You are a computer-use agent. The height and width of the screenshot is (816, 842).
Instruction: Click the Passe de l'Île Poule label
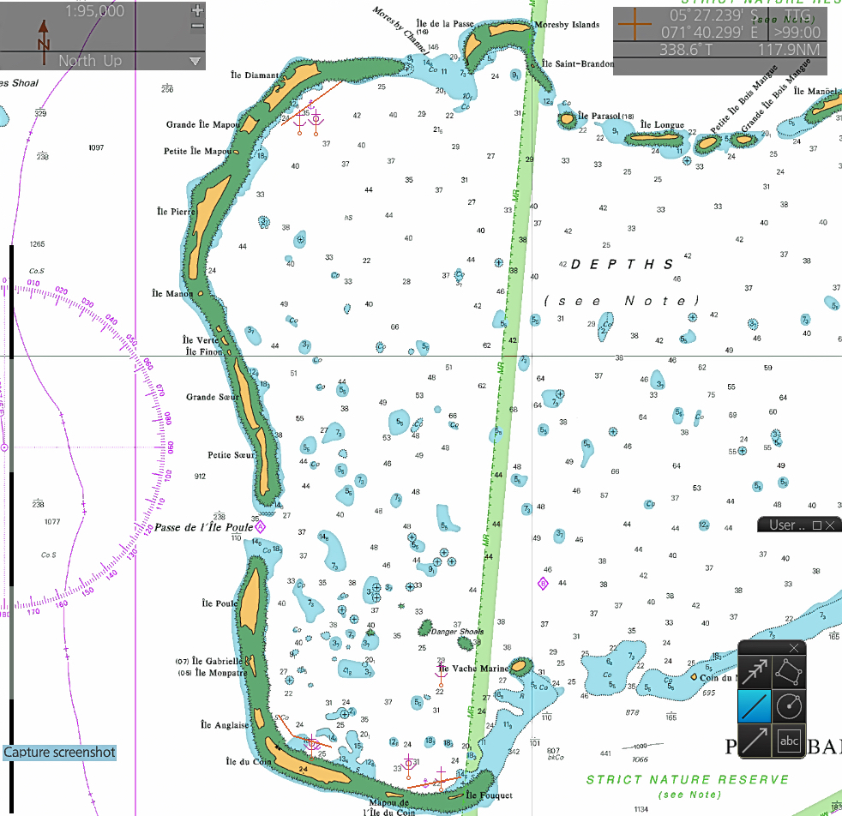tap(203, 527)
